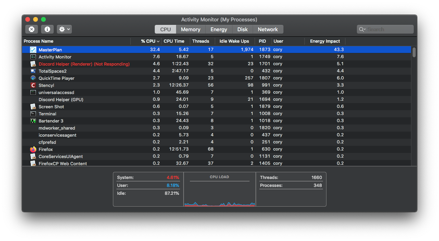Select the universalaccessd process name

[56, 92]
